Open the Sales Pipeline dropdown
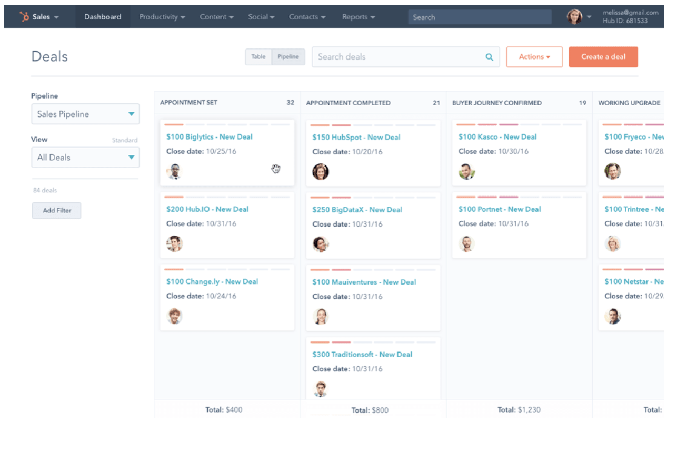Viewport: 677px width, 450px height. point(85,114)
